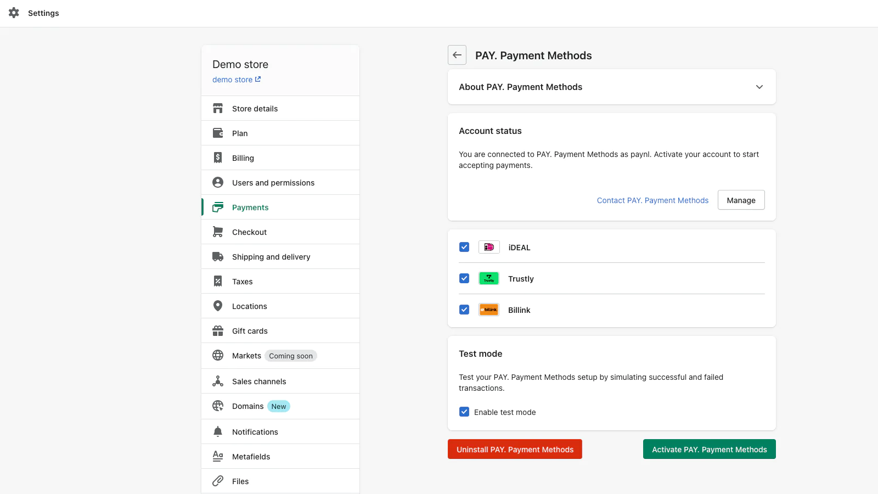Click the Taxes percent icon

pos(218,281)
